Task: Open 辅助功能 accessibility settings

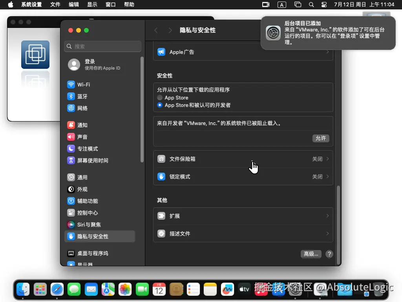Action: coord(100,201)
